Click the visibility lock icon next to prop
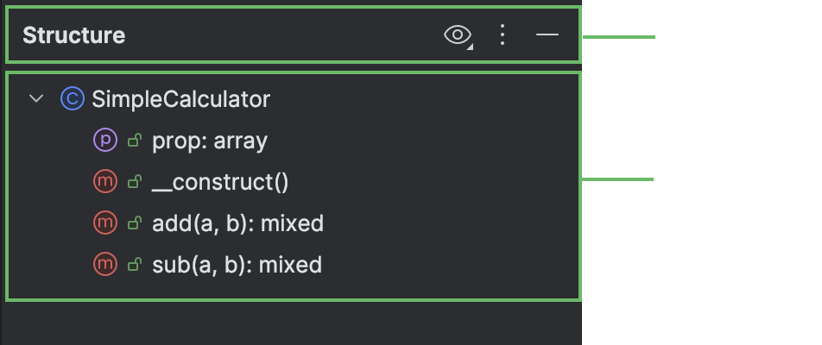This screenshot has height=345, width=822. [134, 140]
